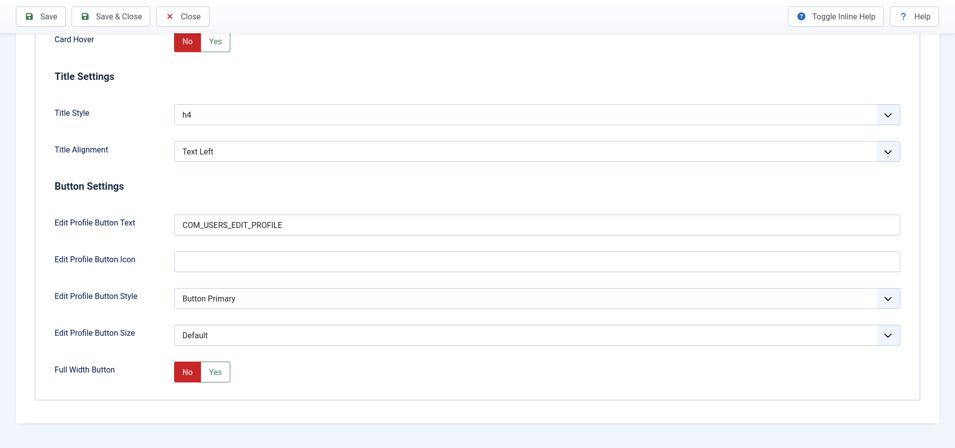The height and width of the screenshot is (448, 955).
Task: Click the Save & Close disk icon
Action: [x=85, y=16]
